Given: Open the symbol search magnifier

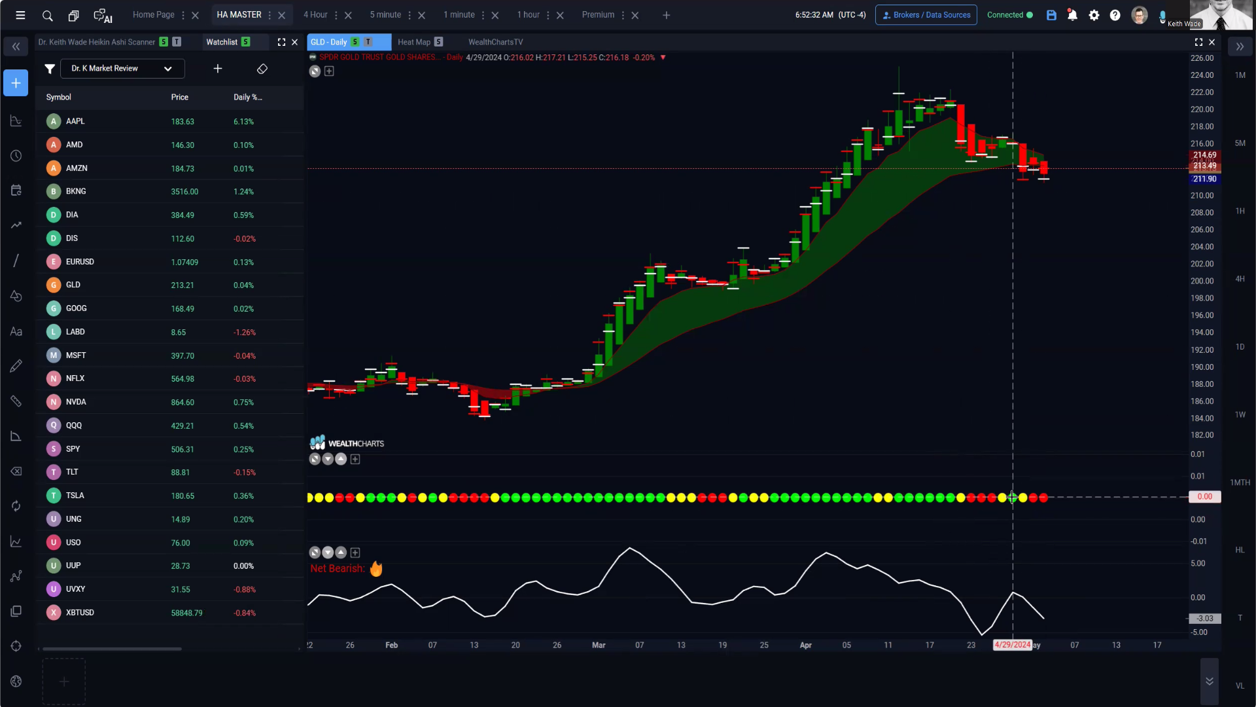Looking at the screenshot, I should click(47, 15).
